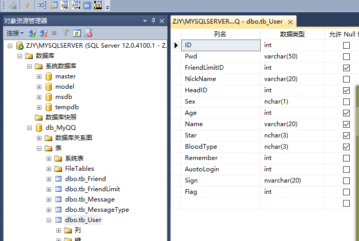Expand the model database node
The width and height of the screenshot is (359, 241).
tap(39, 87)
